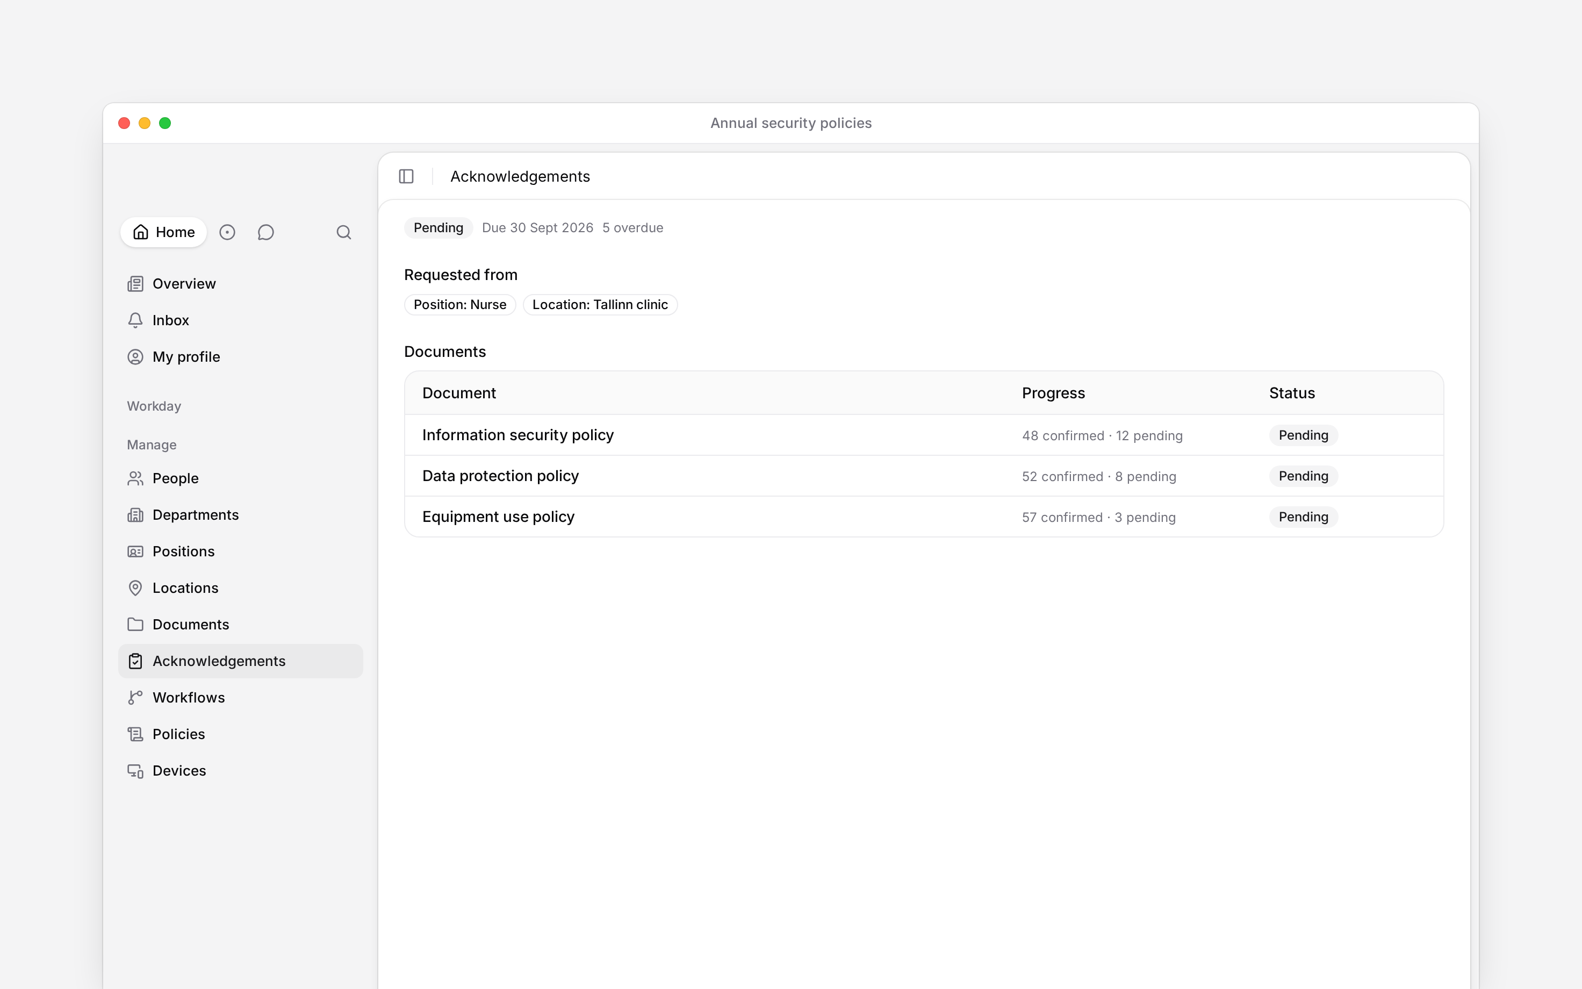The image size is (1582, 989).
Task: Open the Policies page
Action: coord(241,735)
